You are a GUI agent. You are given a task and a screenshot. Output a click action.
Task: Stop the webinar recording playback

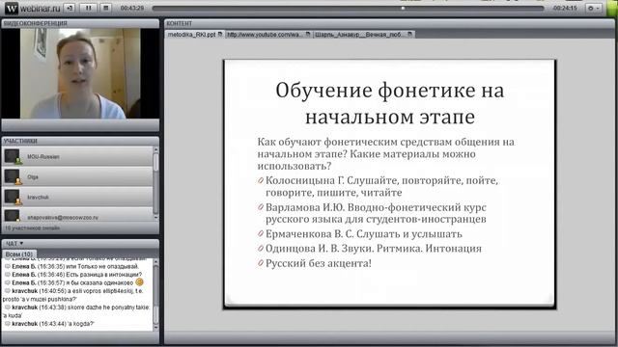tap(105, 8)
